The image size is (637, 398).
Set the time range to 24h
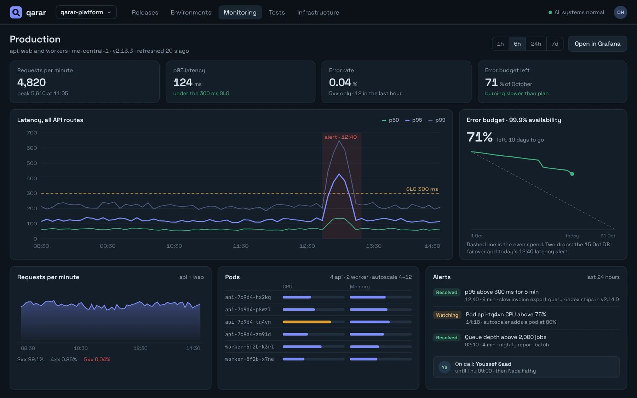tap(536, 44)
